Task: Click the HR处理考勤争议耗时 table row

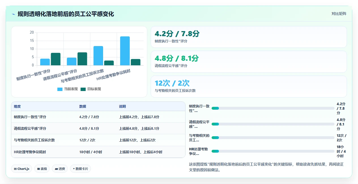Action: point(98,152)
